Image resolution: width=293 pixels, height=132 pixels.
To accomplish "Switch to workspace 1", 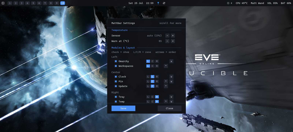I will tap(10, 3).
